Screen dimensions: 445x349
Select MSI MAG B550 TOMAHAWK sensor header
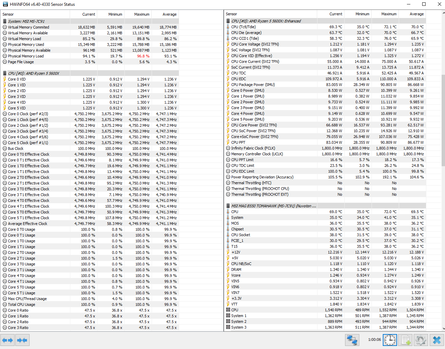click(325, 206)
